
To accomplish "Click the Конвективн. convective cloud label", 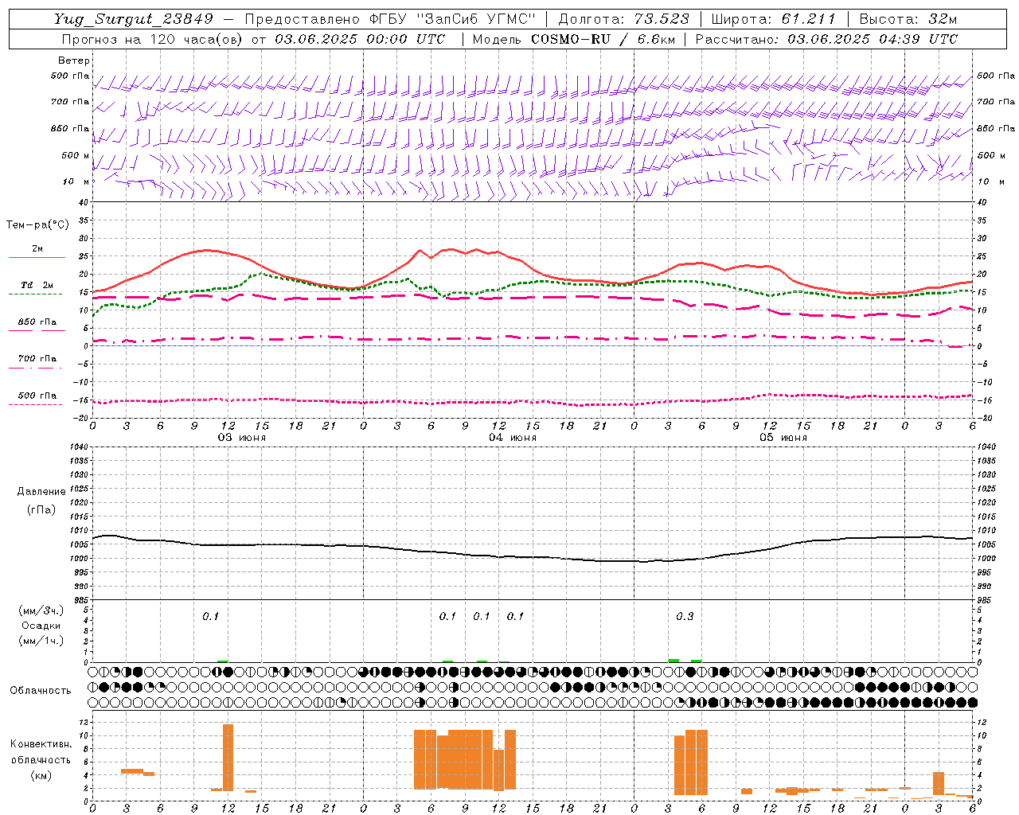I will pos(41,744).
